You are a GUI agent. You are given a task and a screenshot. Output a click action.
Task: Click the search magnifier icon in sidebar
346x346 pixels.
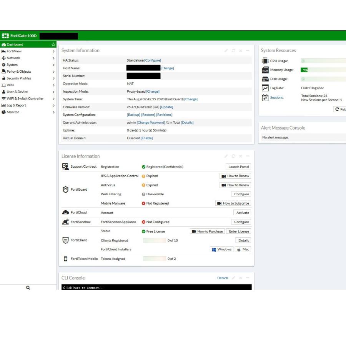coord(28,288)
